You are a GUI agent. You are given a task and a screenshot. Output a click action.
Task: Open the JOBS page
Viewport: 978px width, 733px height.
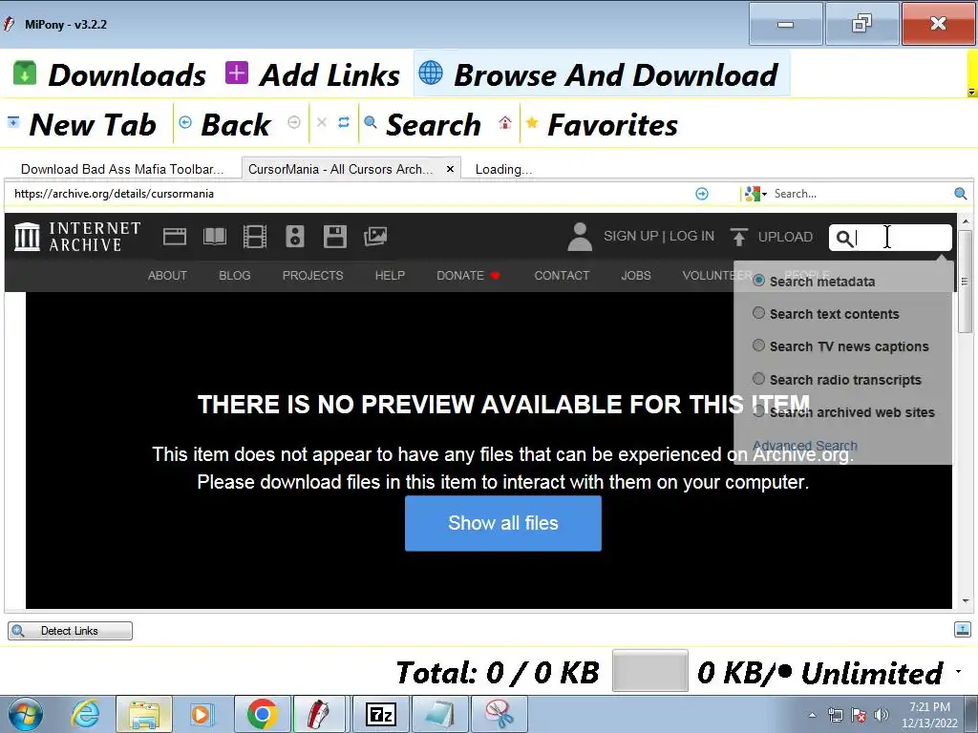point(635,276)
